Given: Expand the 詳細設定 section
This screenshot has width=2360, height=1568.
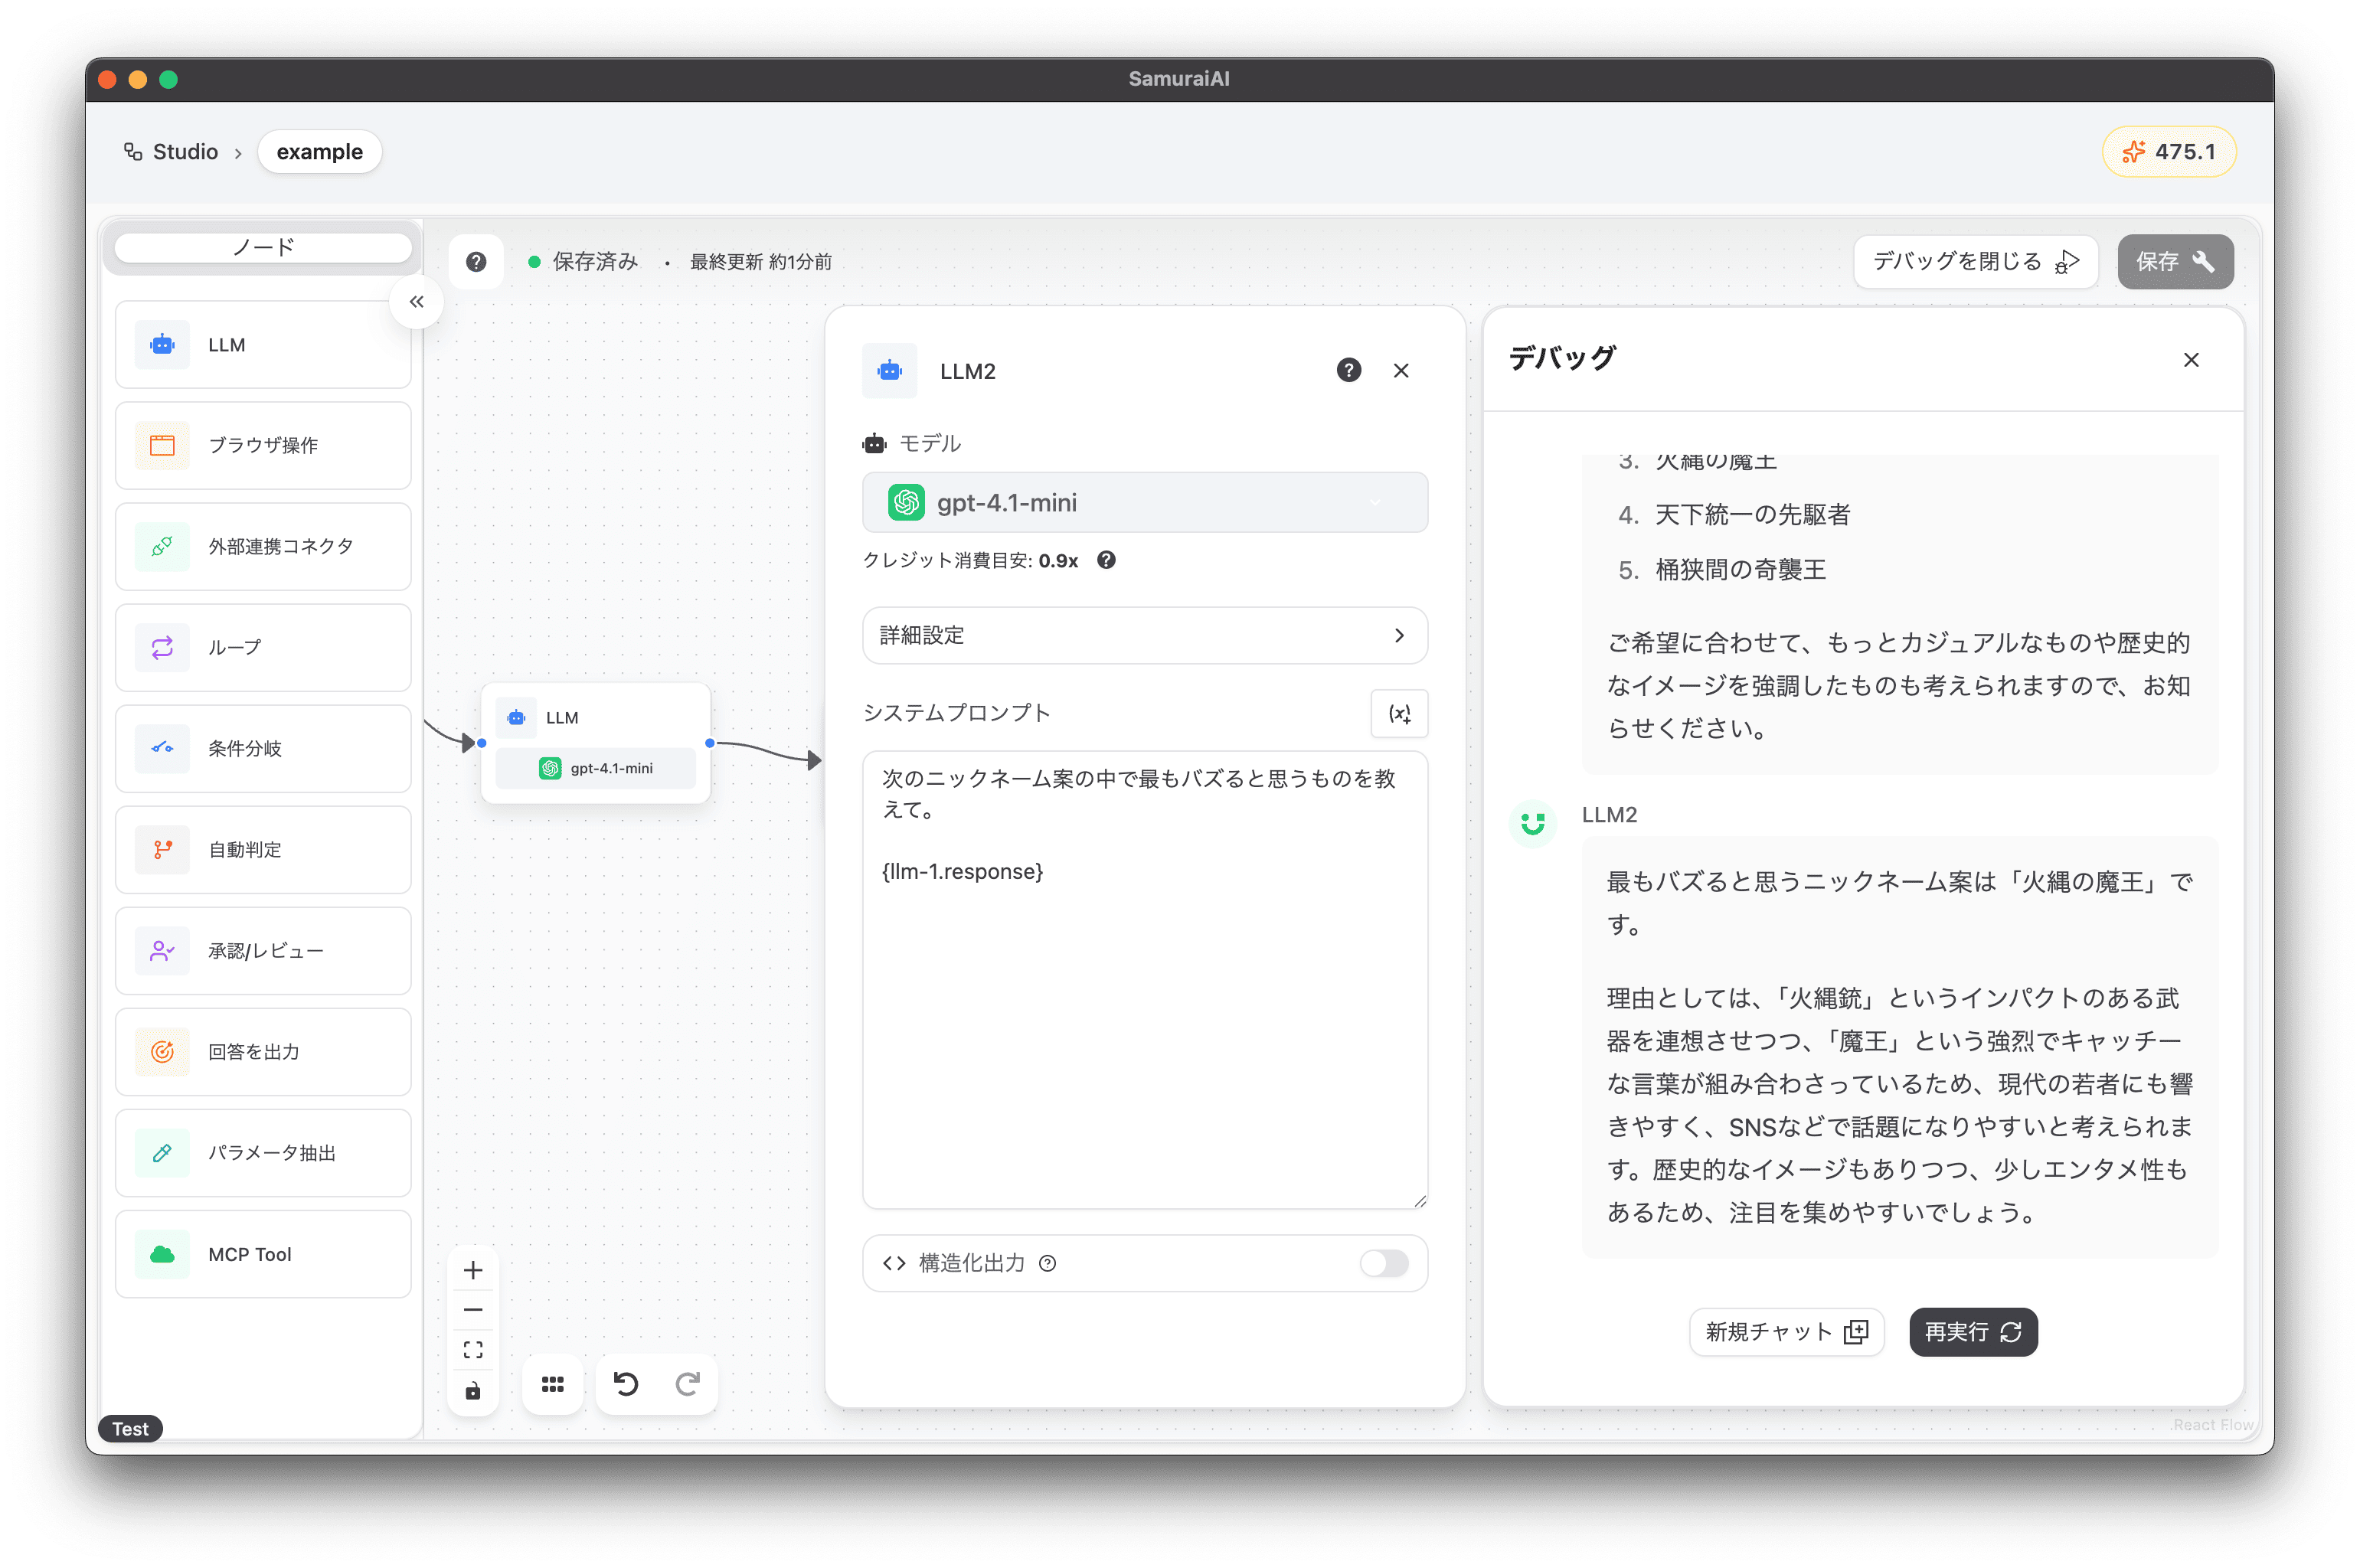Looking at the screenshot, I should tap(1144, 635).
